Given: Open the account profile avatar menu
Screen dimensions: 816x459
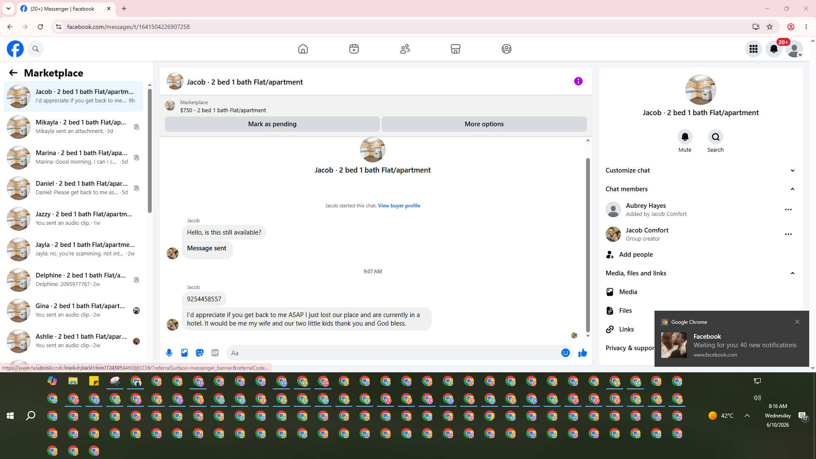Looking at the screenshot, I should (794, 49).
